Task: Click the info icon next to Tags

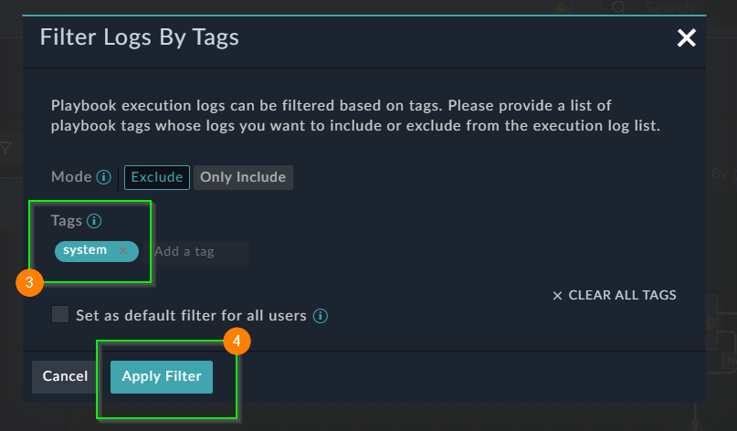Action: click(x=94, y=221)
